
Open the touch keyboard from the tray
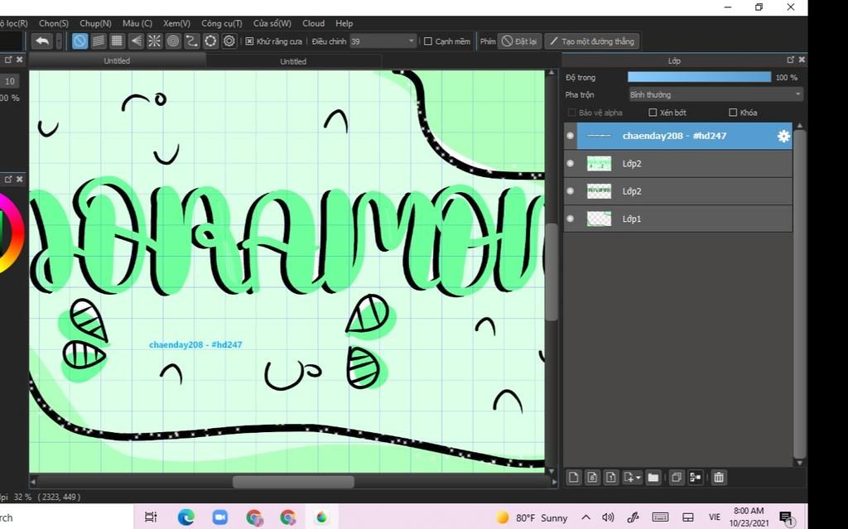tap(660, 517)
